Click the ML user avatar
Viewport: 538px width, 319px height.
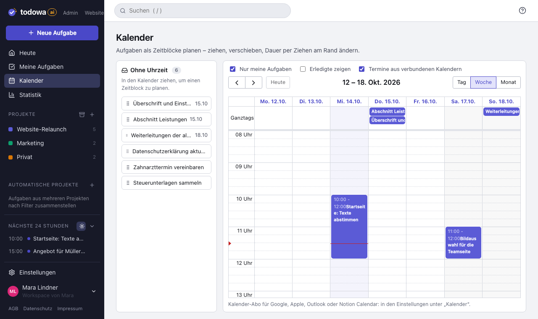pyautogui.click(x=13, y=291)
